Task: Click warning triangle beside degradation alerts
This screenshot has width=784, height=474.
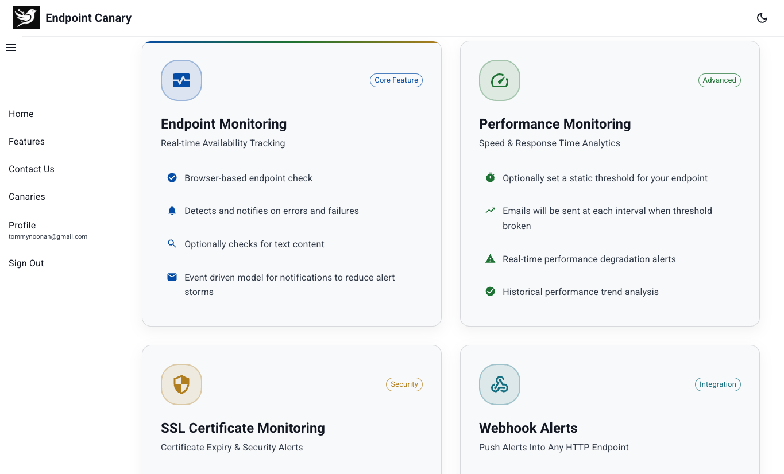Action: point(490,259)
